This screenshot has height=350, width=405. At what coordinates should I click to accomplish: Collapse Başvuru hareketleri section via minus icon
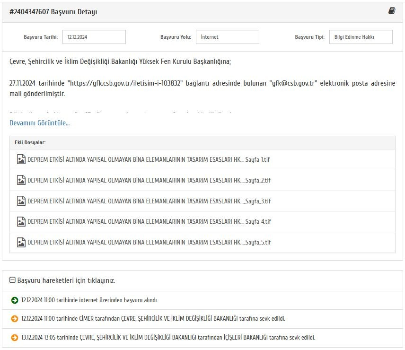[x=12, y=280]
